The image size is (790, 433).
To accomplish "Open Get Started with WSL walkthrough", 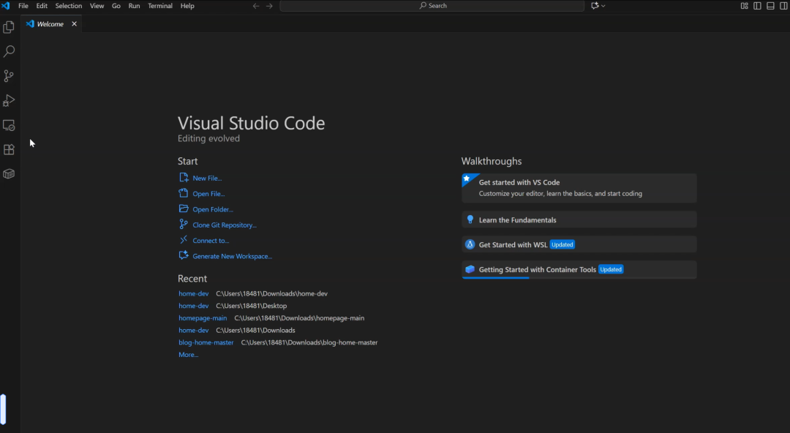I will pyautogui.click(x=579, y=244).
